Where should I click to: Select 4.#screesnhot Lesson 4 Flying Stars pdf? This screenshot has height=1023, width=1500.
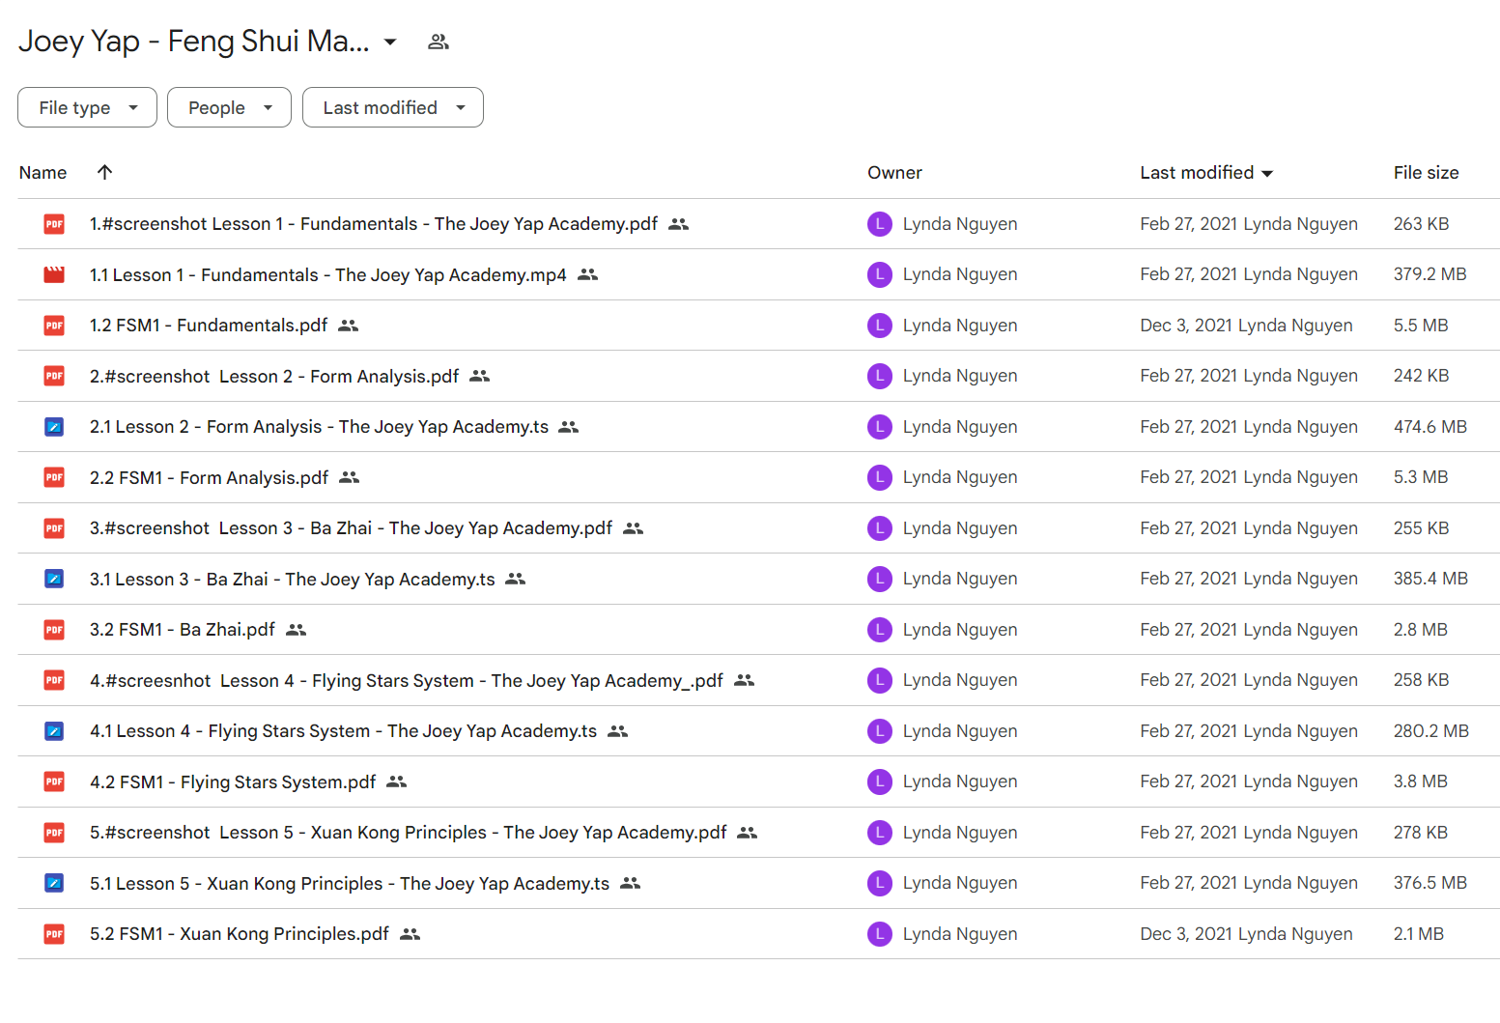click(407, 680)
